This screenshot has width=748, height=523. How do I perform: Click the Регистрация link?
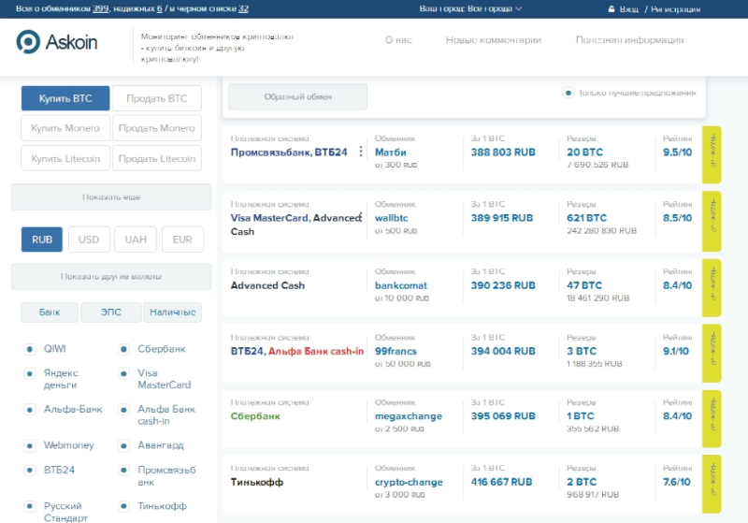(x=675, y=9)
